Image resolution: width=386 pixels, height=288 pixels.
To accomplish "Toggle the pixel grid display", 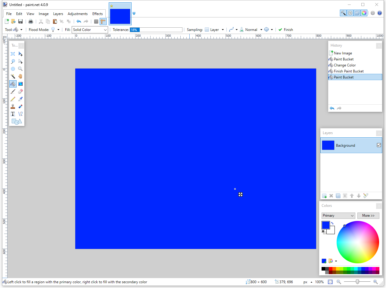I will pos(96,21).
